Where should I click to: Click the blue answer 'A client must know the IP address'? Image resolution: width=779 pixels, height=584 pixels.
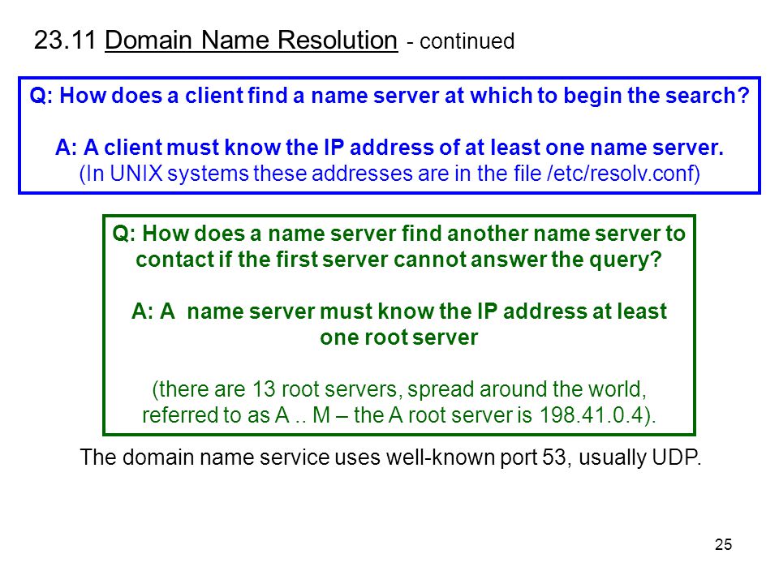click(x=389, y=148)
